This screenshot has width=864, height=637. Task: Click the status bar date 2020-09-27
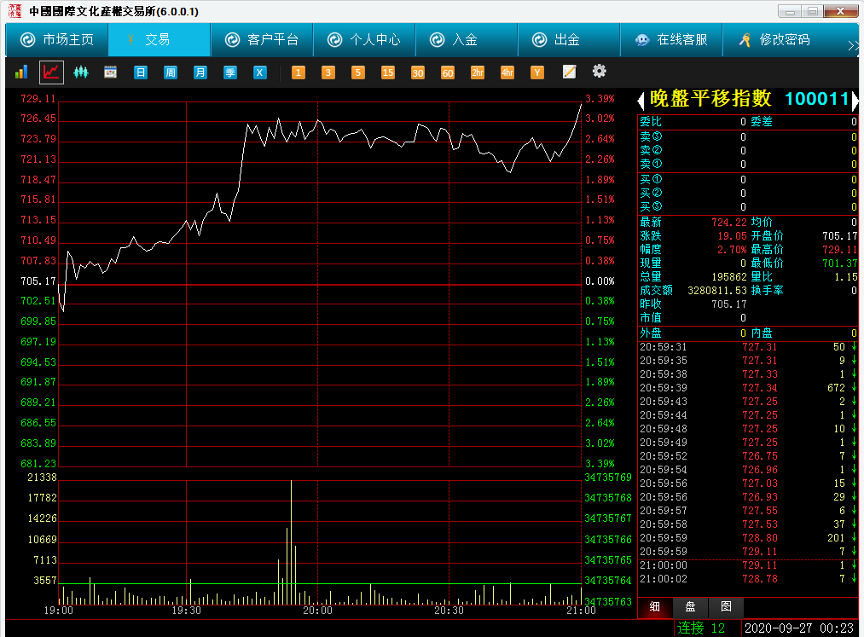778,628
